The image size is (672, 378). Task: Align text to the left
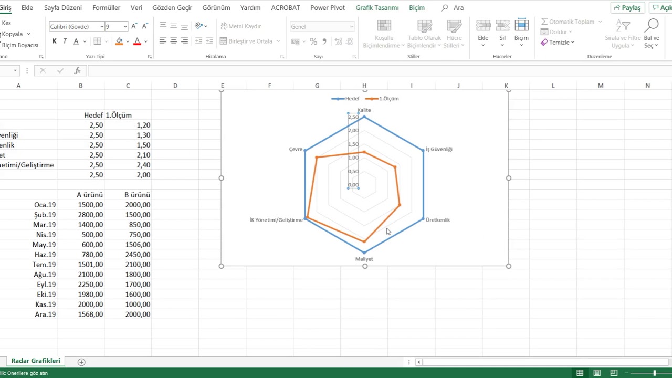pos(163,41)
